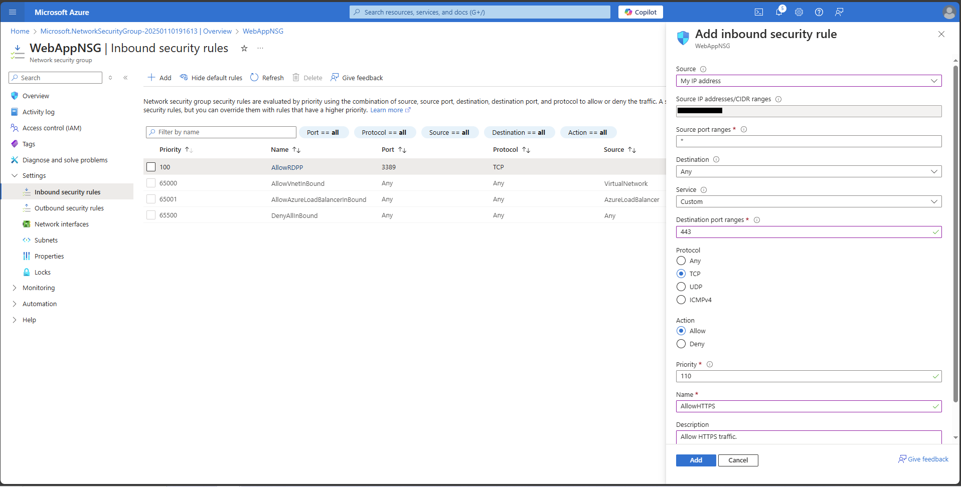Open the more options ellipsis by title

(x=260, y=48)
